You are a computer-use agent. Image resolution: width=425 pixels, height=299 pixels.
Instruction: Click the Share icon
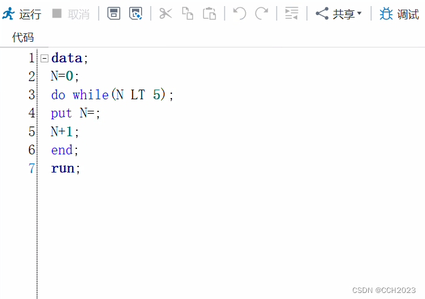coord(322,13)
